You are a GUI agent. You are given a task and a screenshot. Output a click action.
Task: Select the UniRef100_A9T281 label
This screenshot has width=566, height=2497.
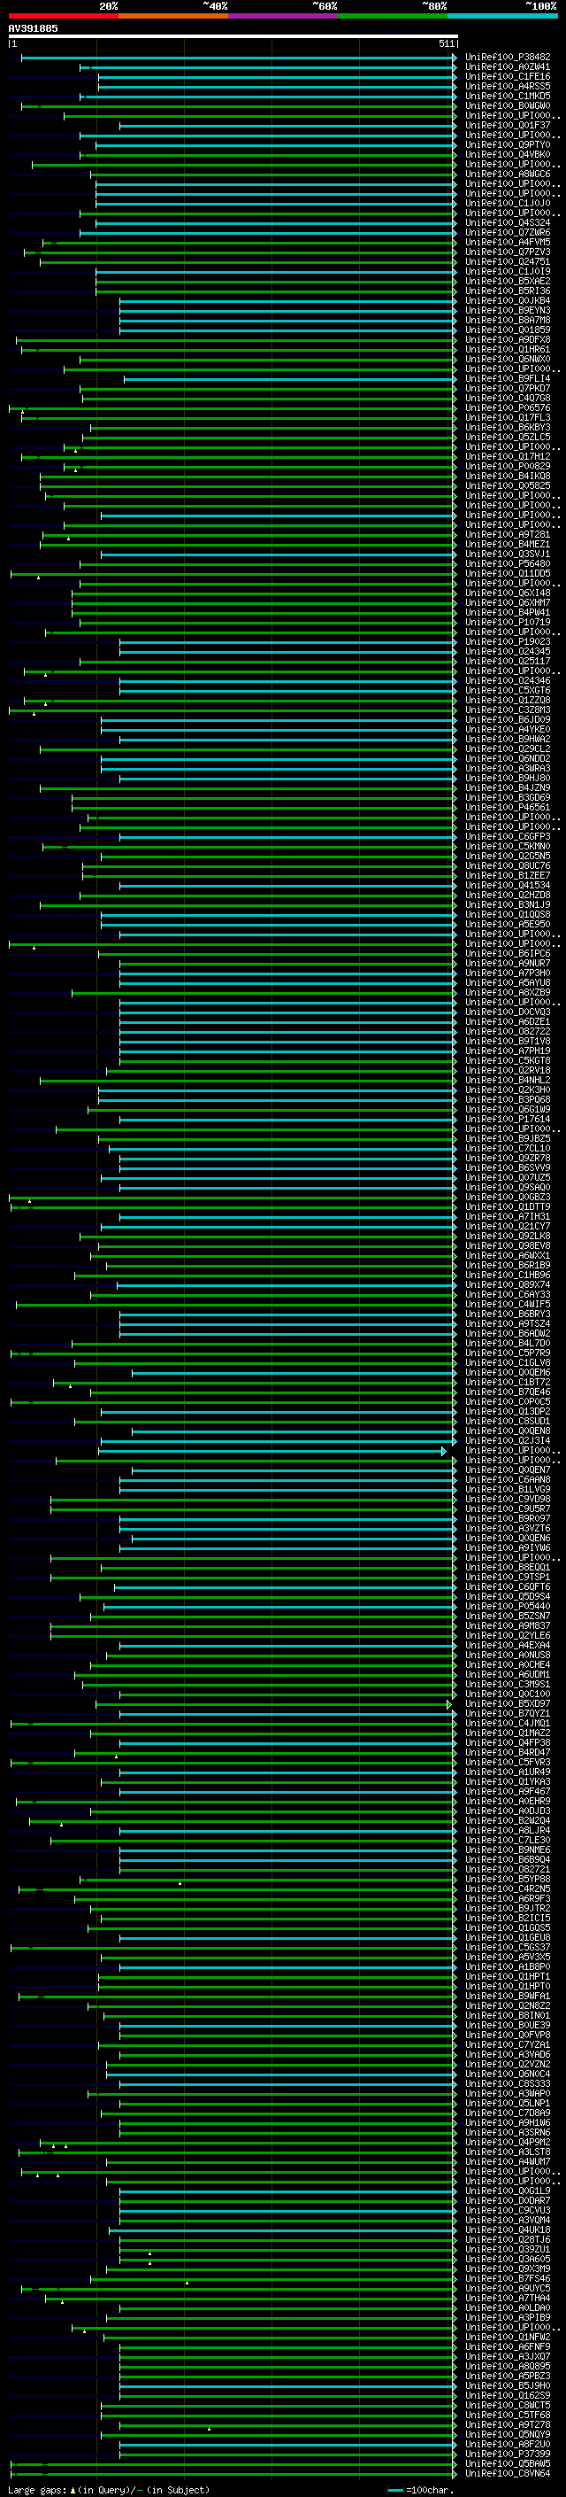coord(507,535)
